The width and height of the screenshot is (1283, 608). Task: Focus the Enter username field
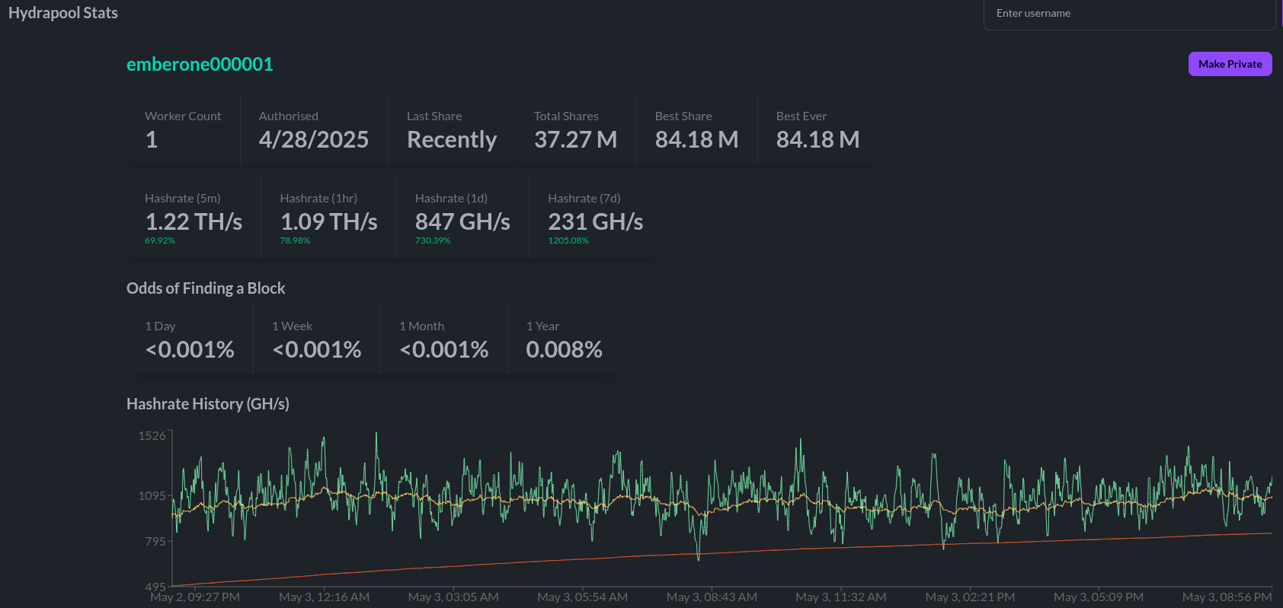[1129, 14]
